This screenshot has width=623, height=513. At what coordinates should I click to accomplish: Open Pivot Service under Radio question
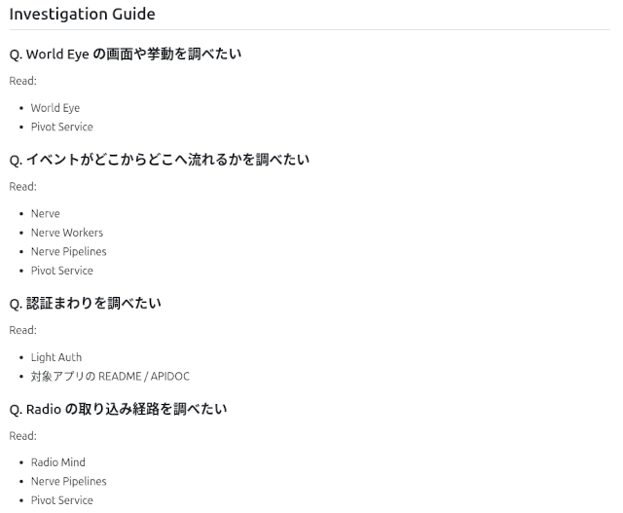[61, 500]
